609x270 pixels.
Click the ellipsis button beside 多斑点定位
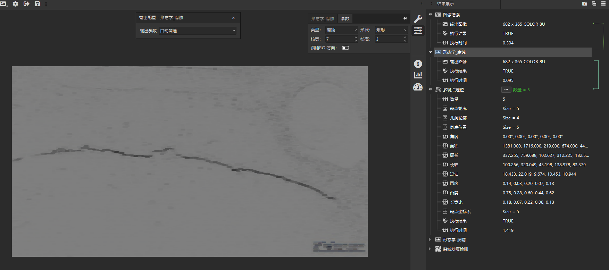[506, 90]
